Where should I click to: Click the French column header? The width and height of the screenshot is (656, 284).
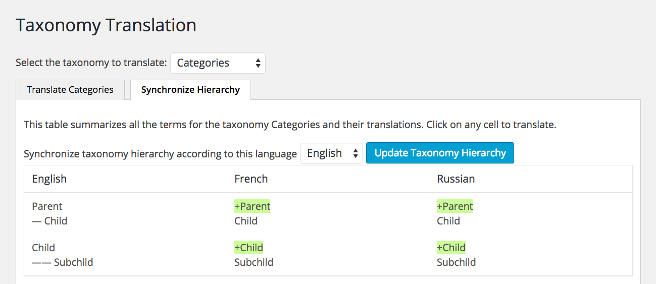[251, 179]
